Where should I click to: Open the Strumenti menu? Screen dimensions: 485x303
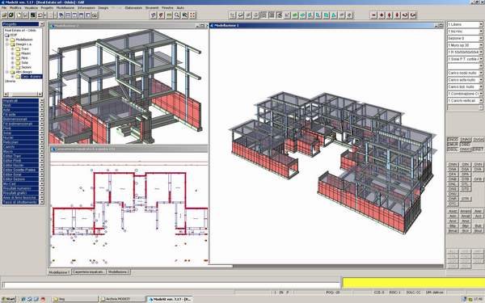[x=152, y=8]
